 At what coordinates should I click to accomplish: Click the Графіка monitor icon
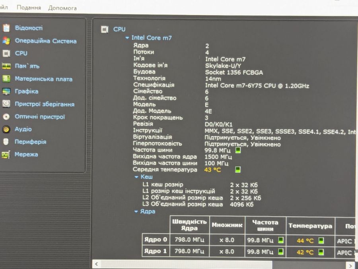(x=6, y=91)
